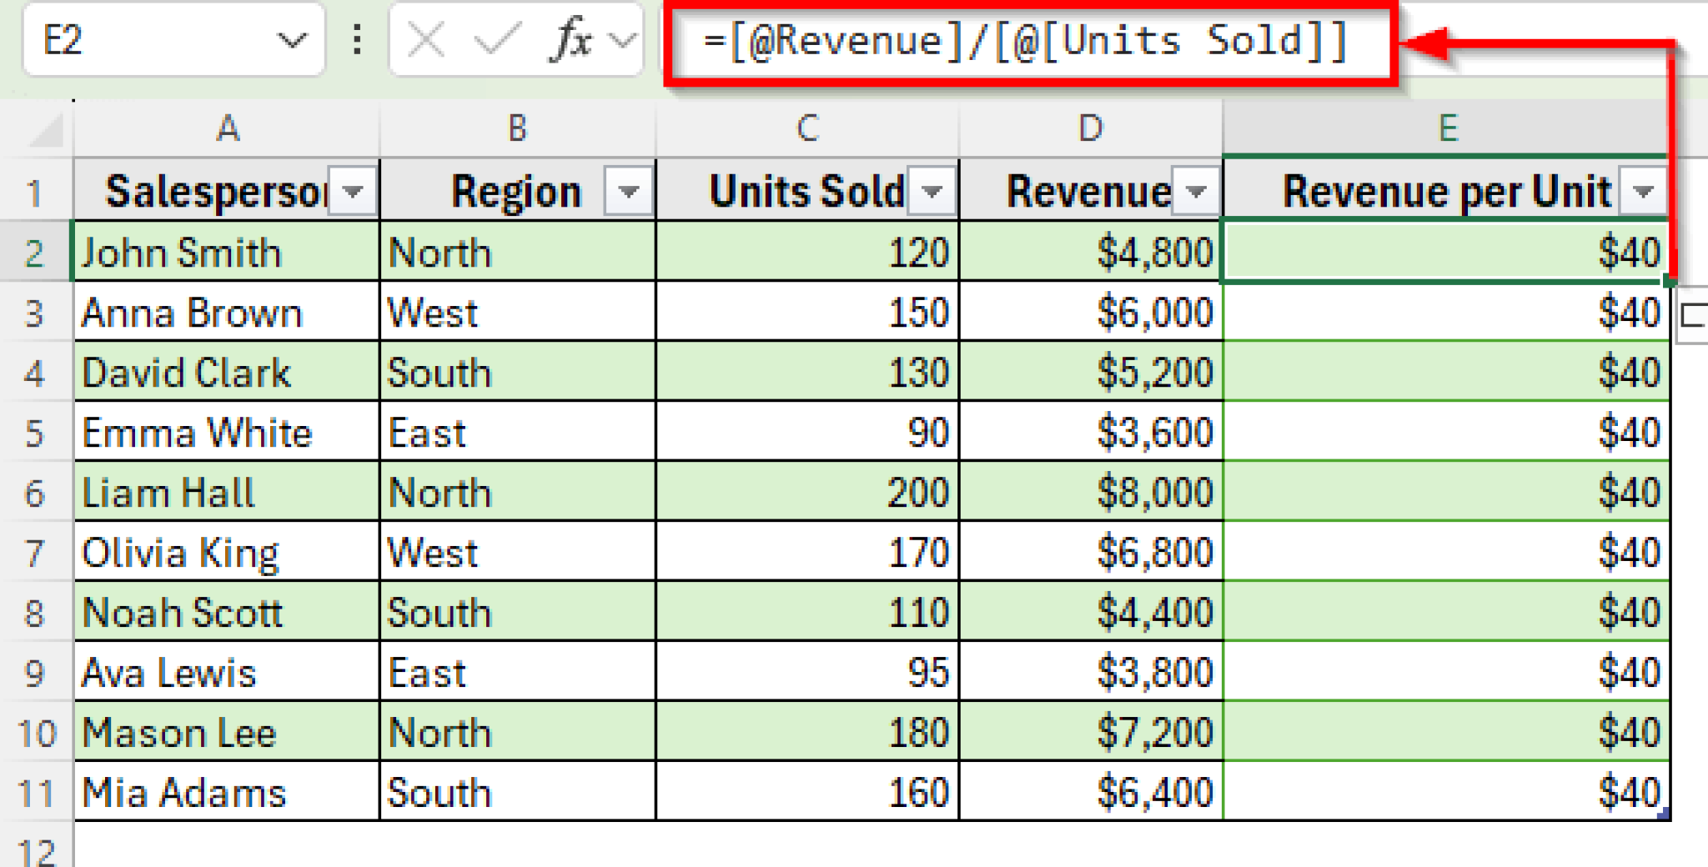The height and width of the screenshot is (867, 1708).
Task: Open the Name Box dropdown arrow
Action: [291, 40]
